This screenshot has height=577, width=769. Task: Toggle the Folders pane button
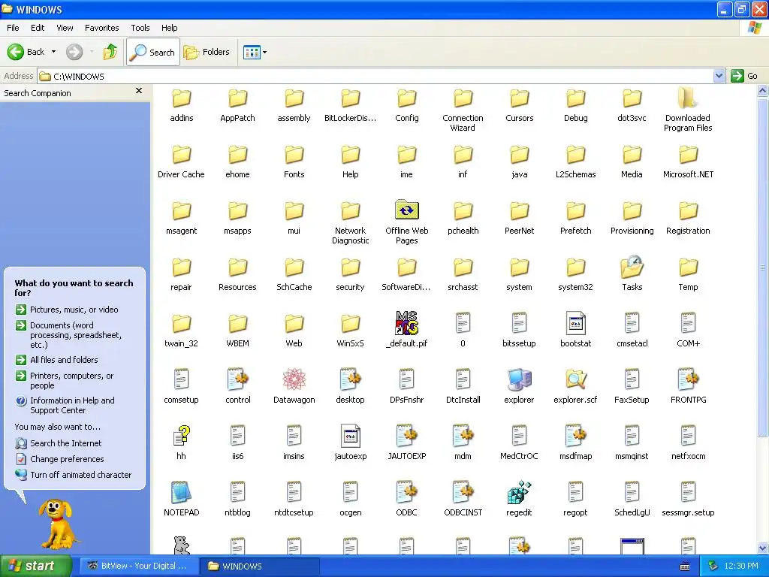tap(207, 52)
